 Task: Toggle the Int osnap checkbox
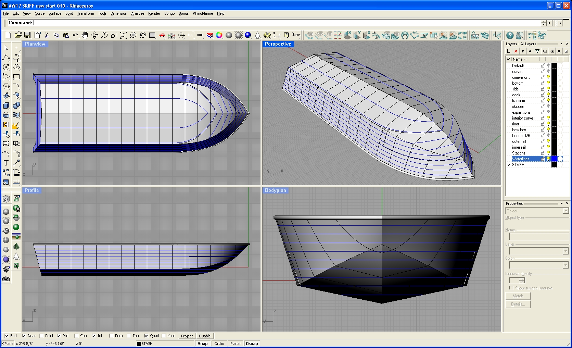coord(94,336)
